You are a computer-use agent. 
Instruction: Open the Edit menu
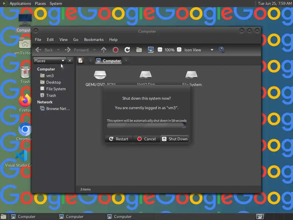[x=50, y=40]
